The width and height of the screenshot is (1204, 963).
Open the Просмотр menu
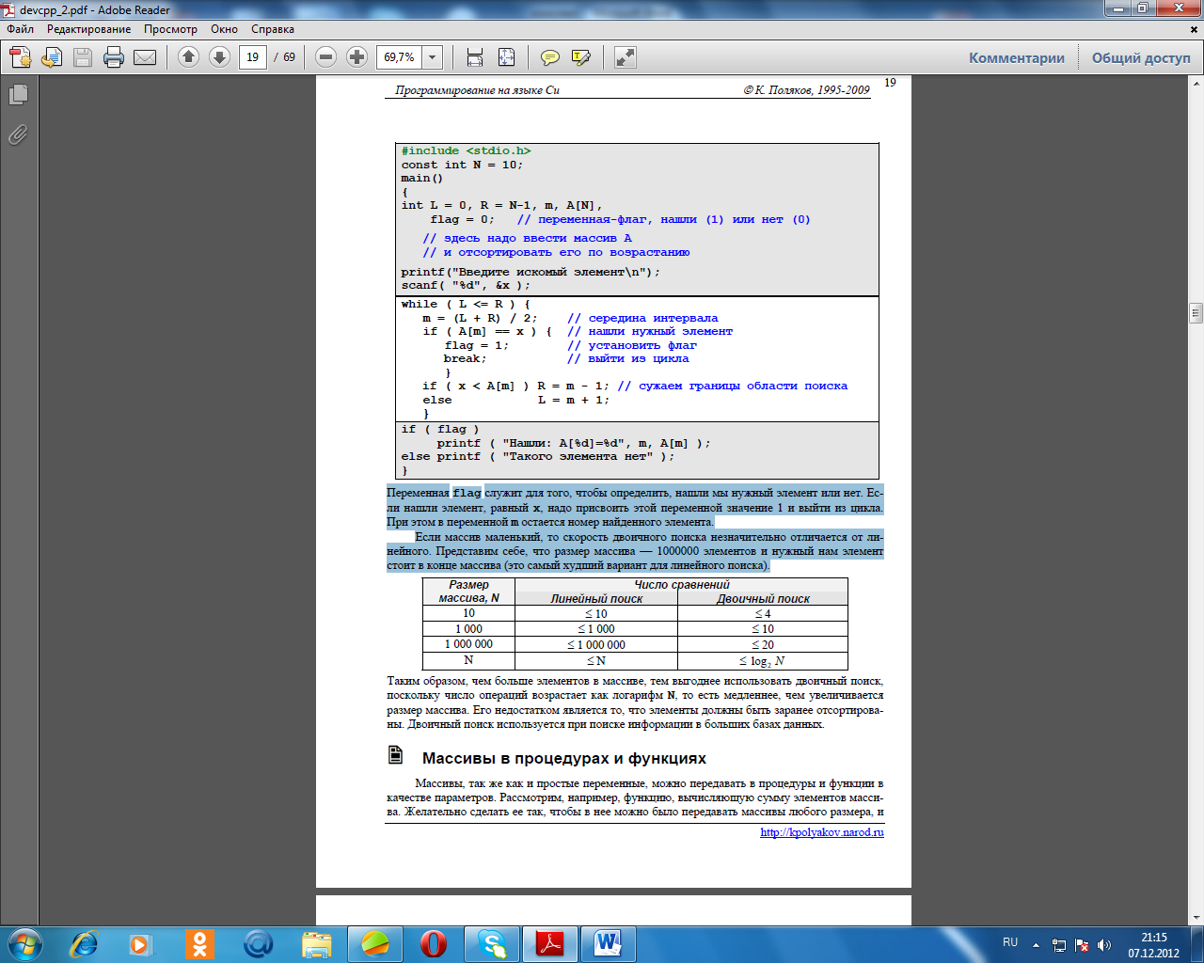click(x=170, y=29)
